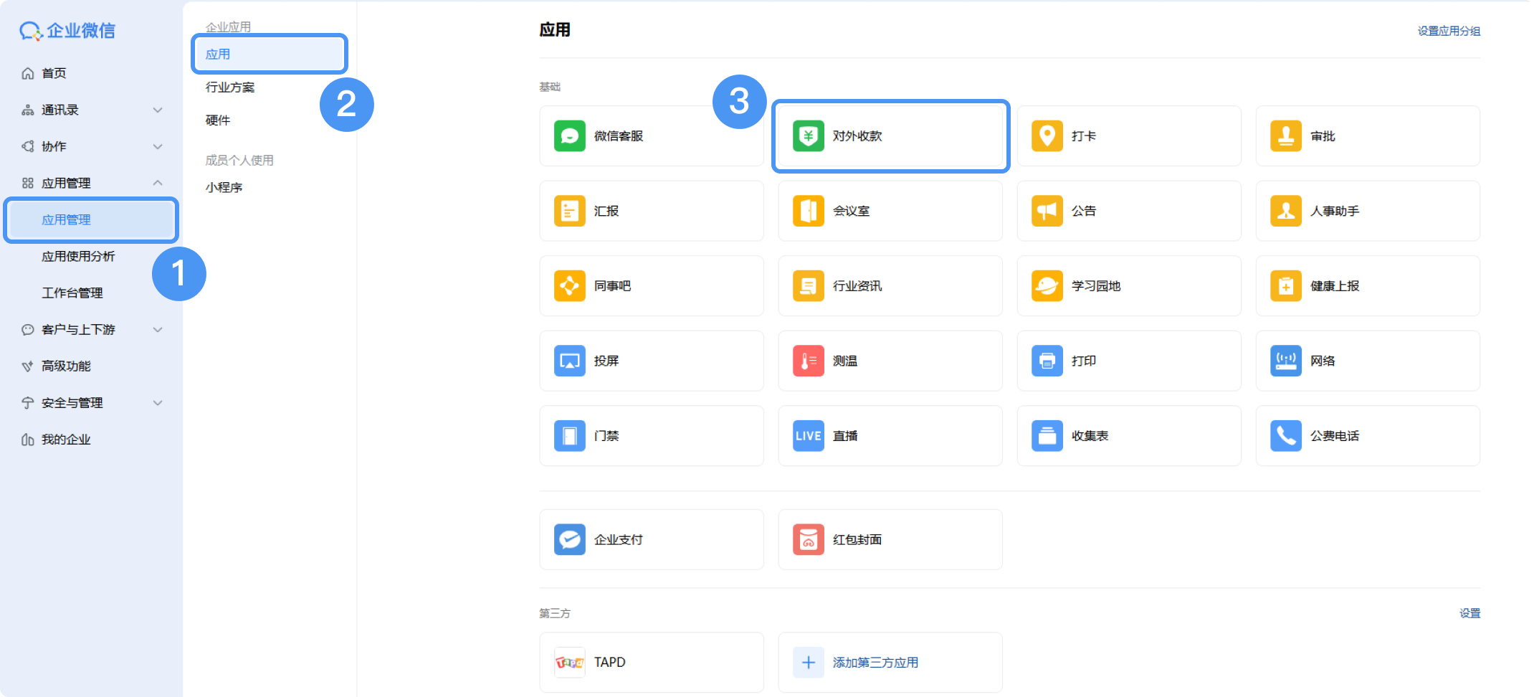Click the 设置 link beside 第三方
Viewport: 1534px width, 697px height.
[x=1470, y=613]
